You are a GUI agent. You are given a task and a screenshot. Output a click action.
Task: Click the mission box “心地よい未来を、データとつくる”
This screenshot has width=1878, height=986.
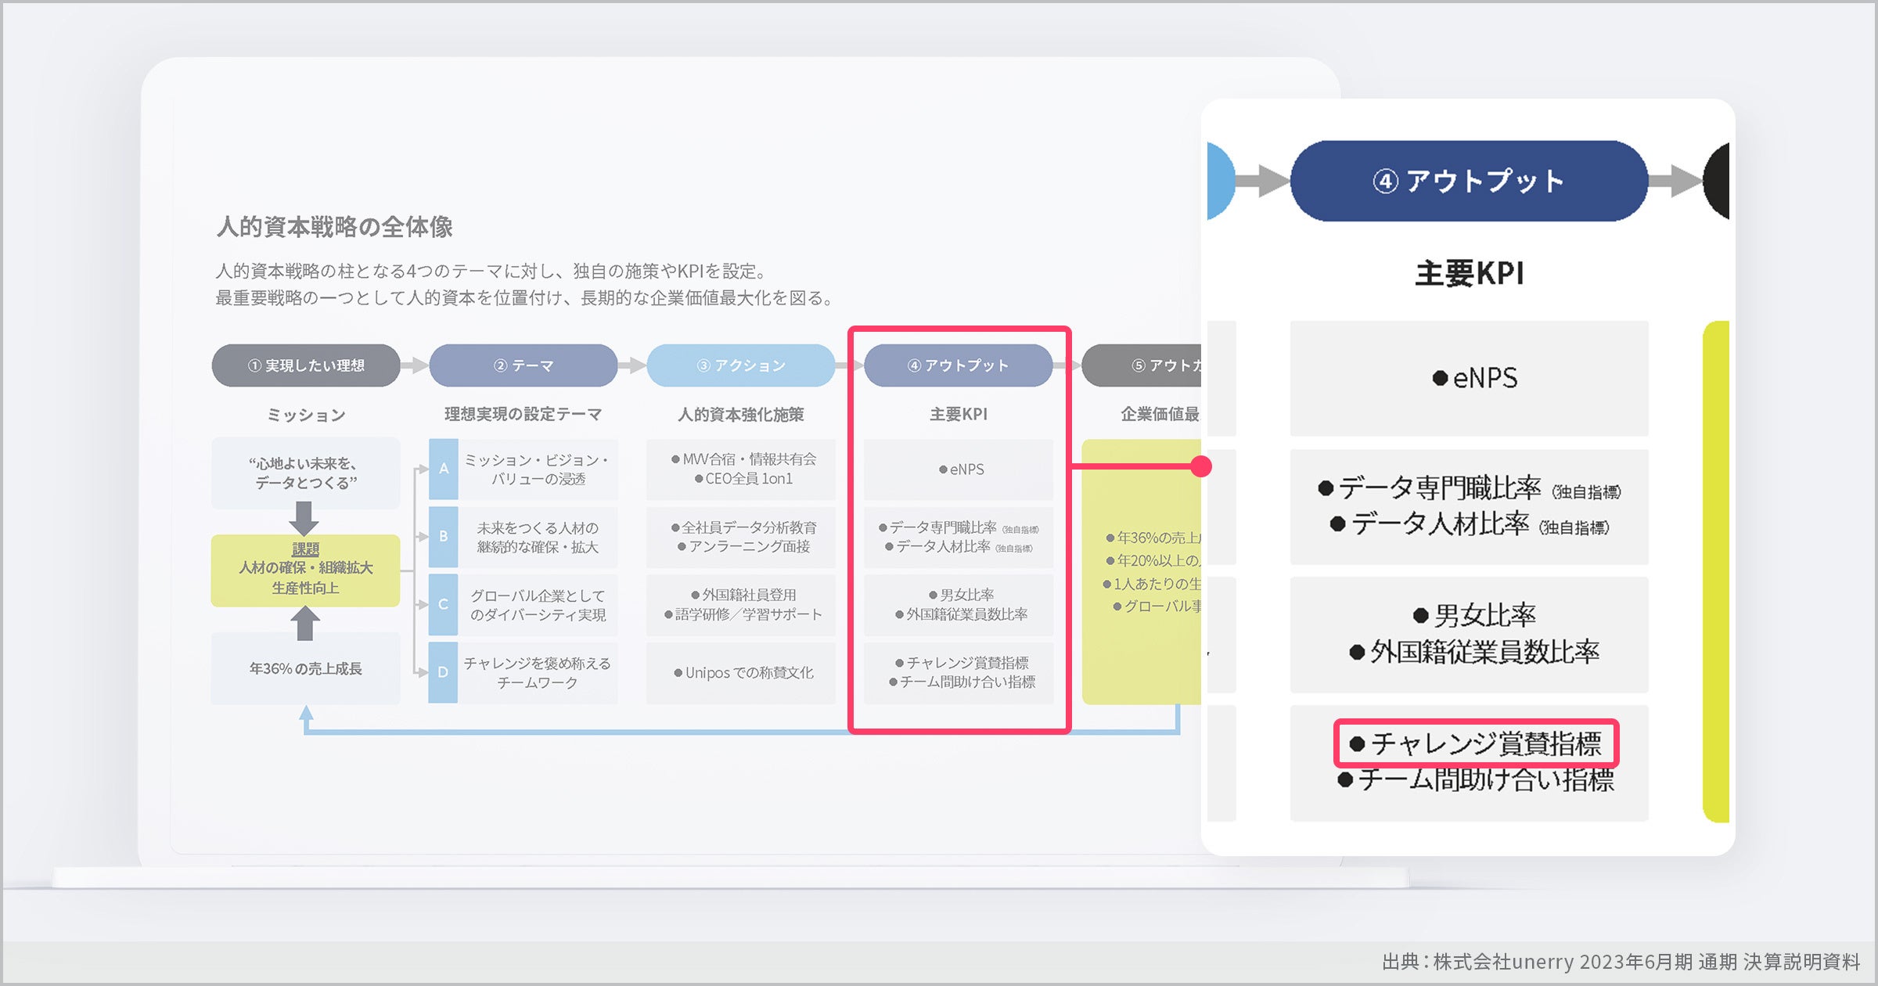point(306,473)
